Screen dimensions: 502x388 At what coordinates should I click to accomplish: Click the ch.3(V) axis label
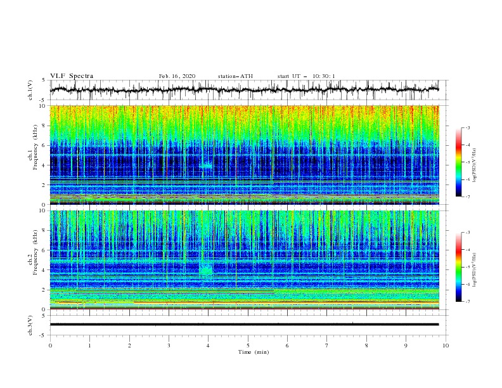[x=30, y=325]
